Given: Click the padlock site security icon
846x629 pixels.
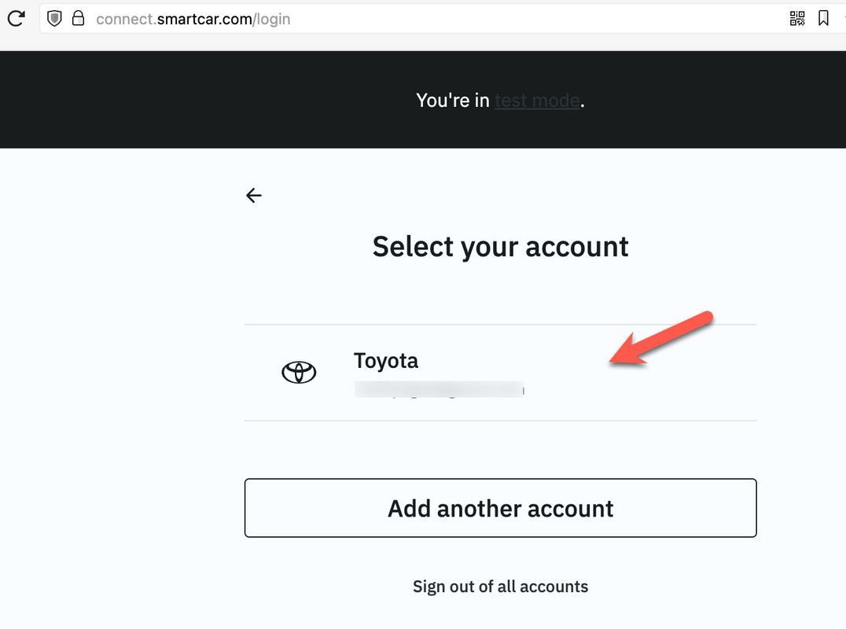Looking at the screenshot, I should tap(78, 18).
